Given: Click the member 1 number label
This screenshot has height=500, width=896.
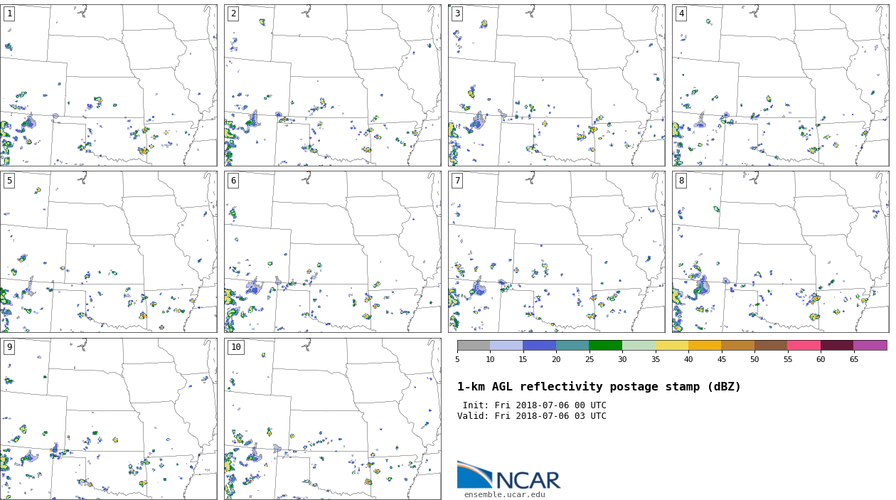Looking at the screenshot, I should pos(9,14).
